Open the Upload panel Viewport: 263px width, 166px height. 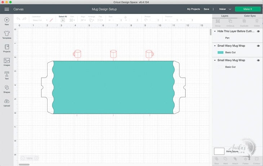(7, 102)
